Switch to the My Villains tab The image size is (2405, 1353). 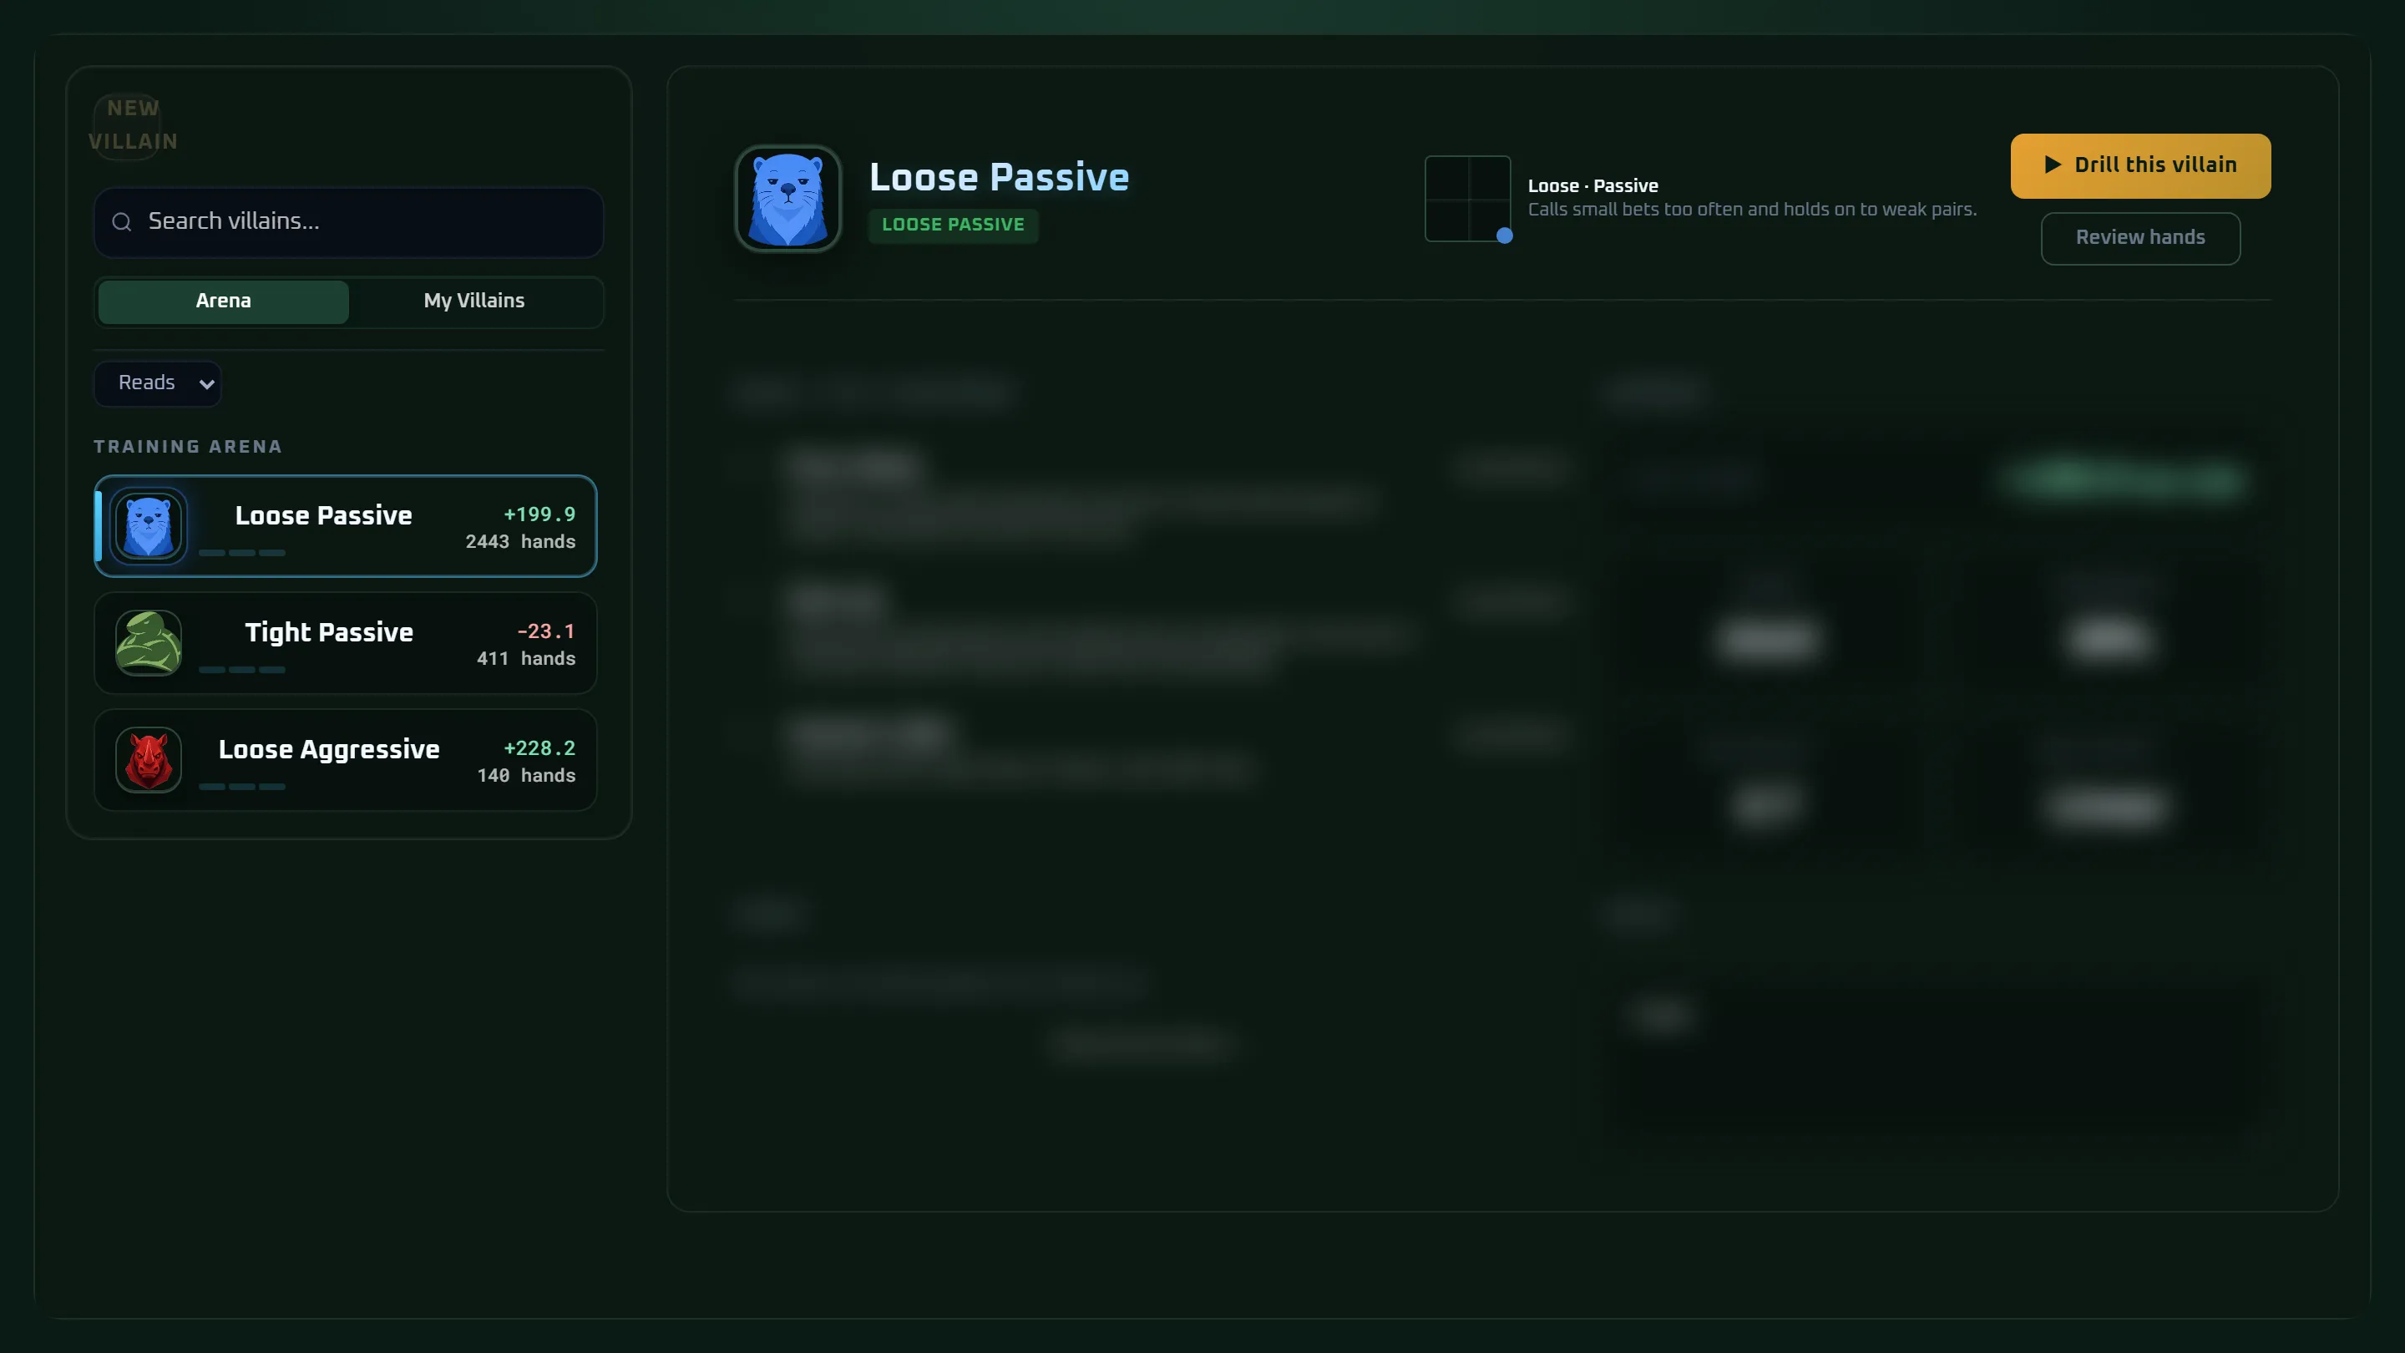click(474, 302)
